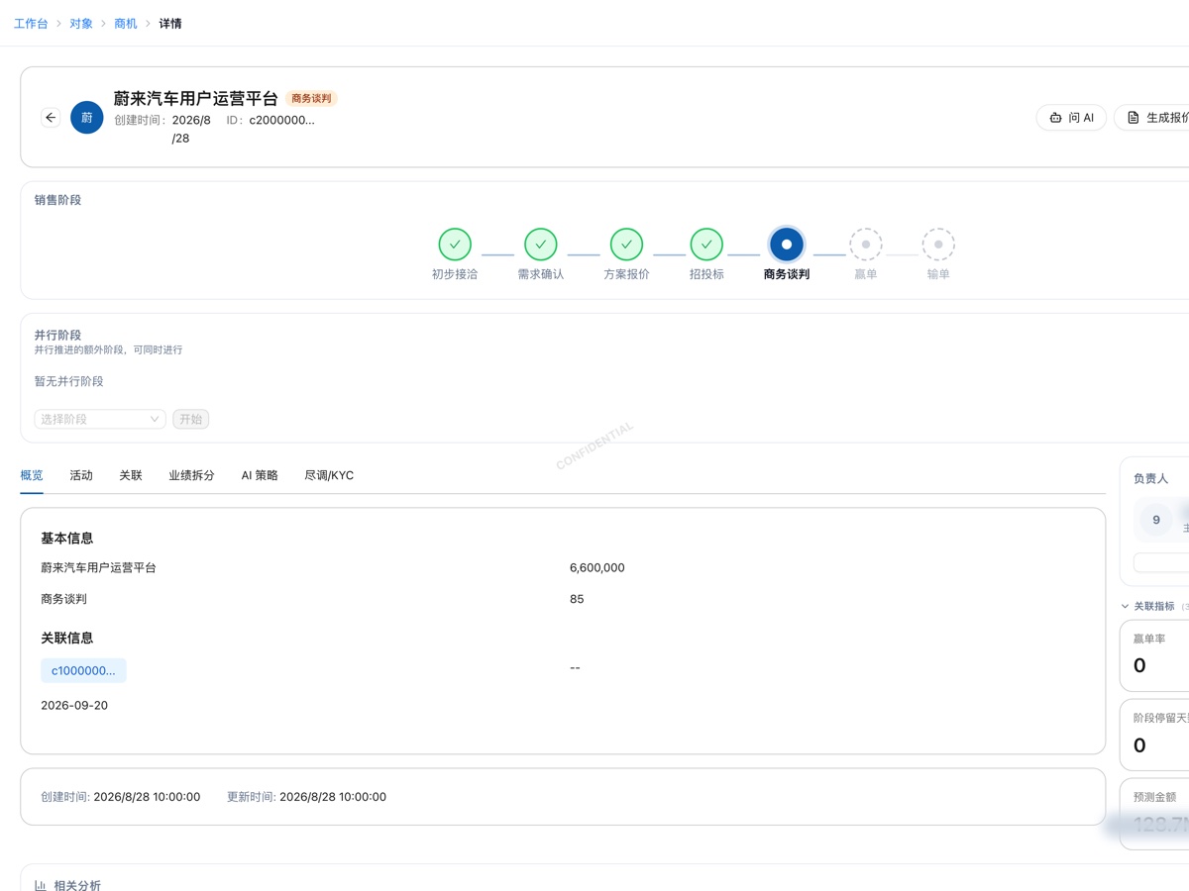The width and height of the screenshot is (1189, 891).
Task: Go to 工作台 in the breadcrumb
Action: tap(31, 23)
